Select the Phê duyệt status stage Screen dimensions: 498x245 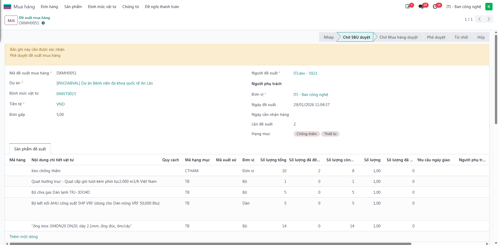(436, 37)
